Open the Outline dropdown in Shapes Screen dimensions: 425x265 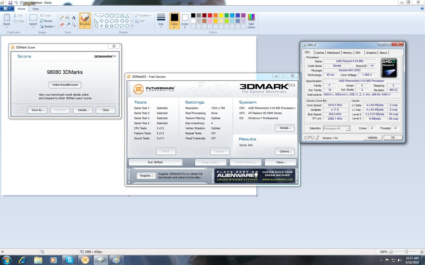143,15
